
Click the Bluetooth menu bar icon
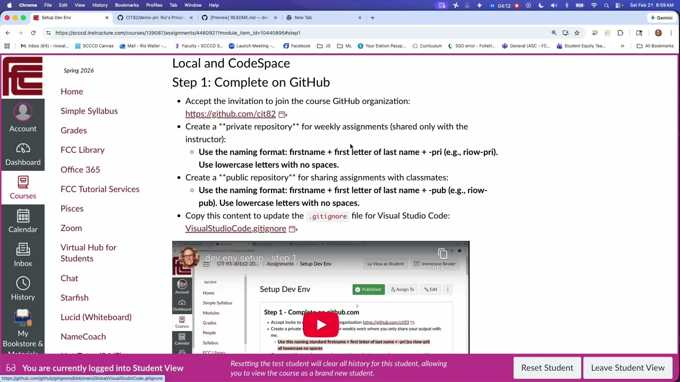pos(566,5)
